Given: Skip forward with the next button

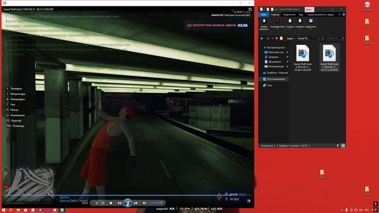Looking at the screenshot, I should (x=136, y=203).
